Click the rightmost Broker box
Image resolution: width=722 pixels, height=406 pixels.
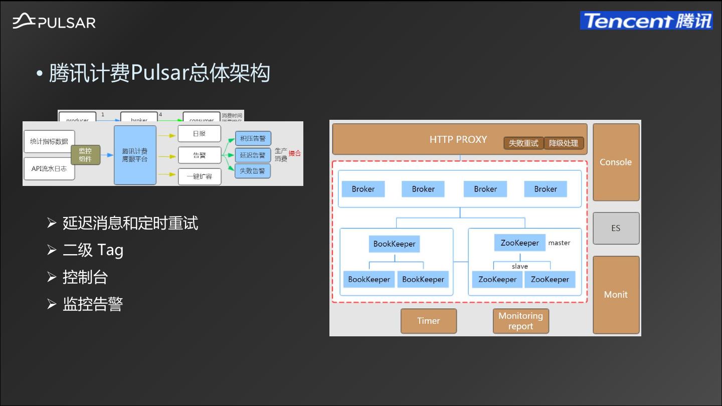click(546, 189)
